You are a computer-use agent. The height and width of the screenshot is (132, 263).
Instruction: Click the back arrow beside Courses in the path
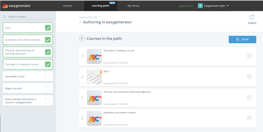82,39
